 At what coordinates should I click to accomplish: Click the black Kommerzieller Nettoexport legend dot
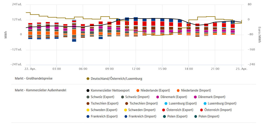pyautogui.click(x=88, y=91)
